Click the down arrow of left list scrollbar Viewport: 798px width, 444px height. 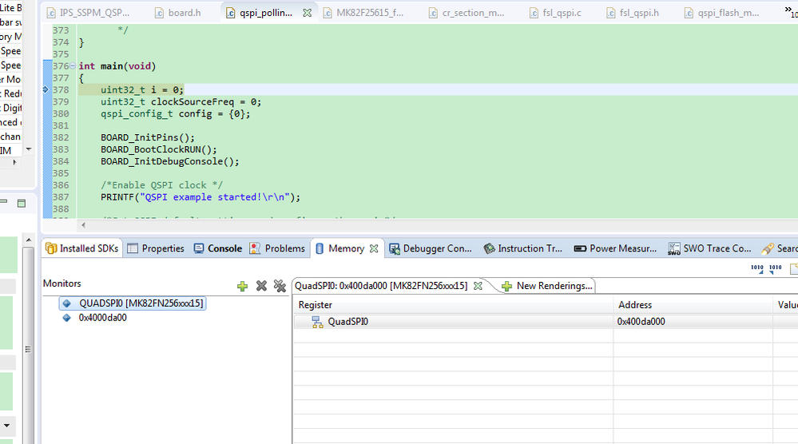29,149
